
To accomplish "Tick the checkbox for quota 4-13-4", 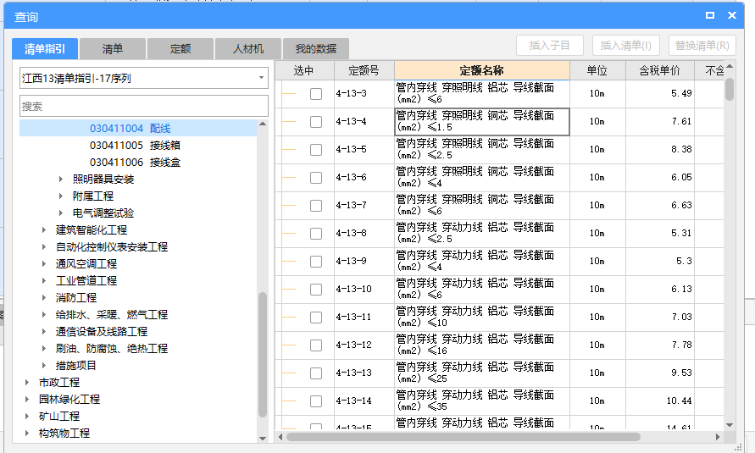I will 316,122.
